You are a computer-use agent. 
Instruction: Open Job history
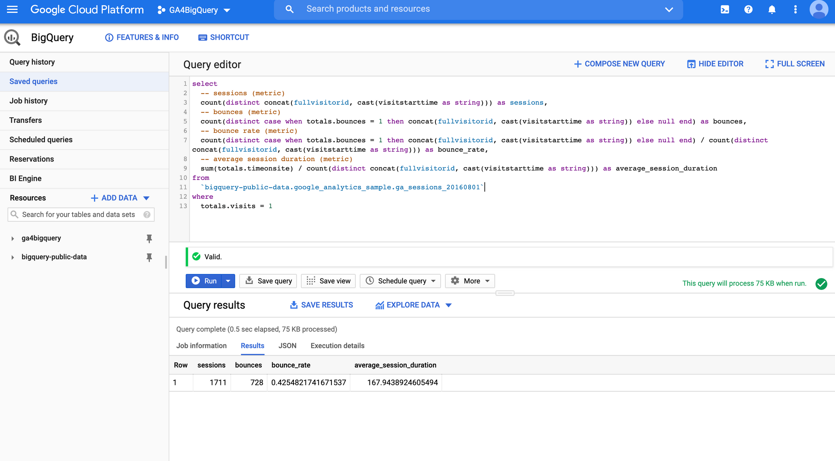pos(84,101)
